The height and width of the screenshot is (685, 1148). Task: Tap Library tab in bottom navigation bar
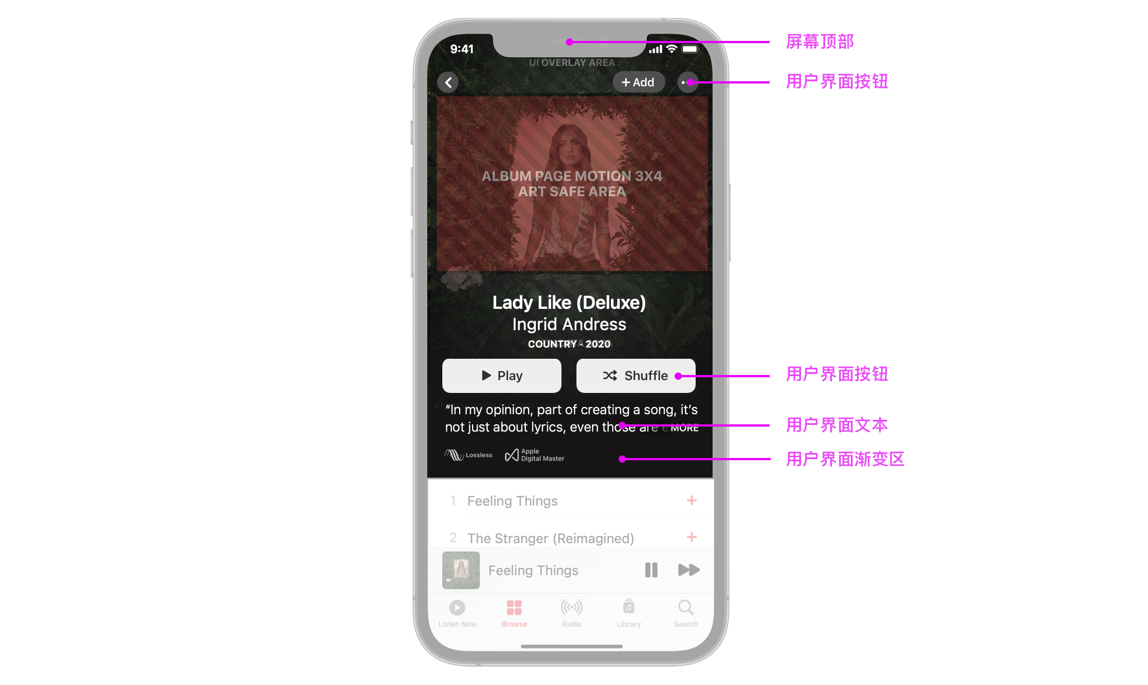pyautogui.click(x=628, y=614)
